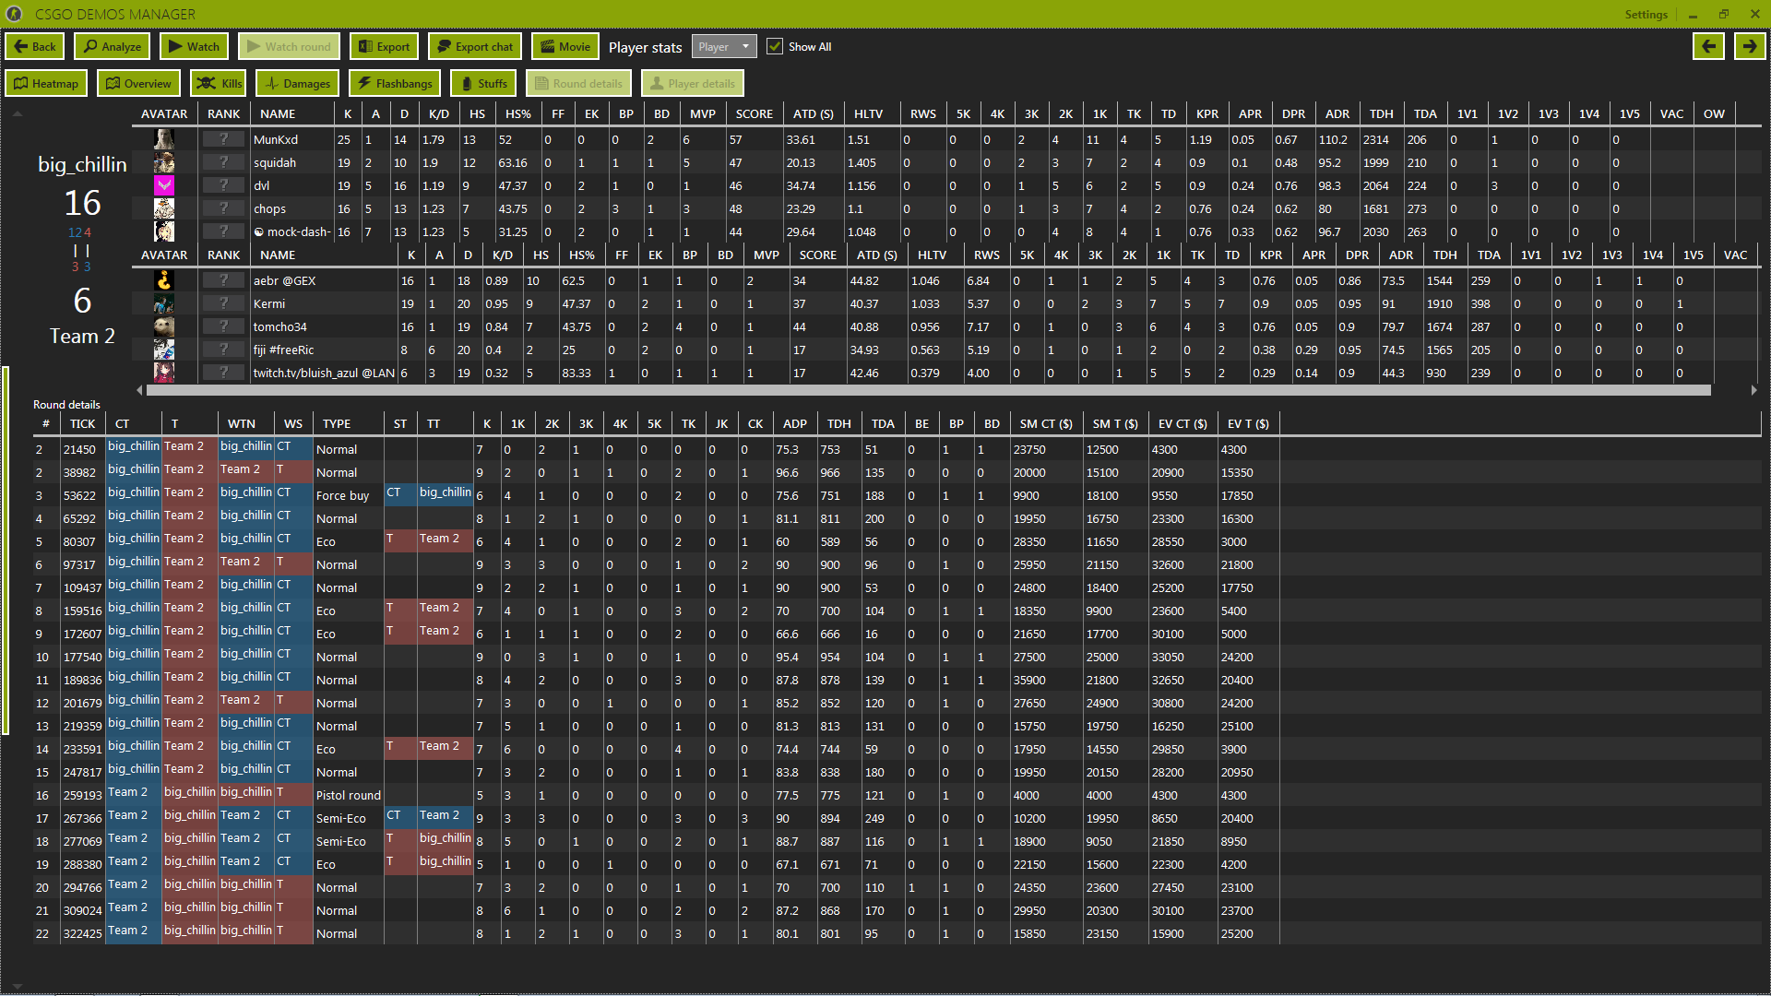Click the scroll up arrow on left panel
The image size is (1771, 996).
click(x=17, y=113)
